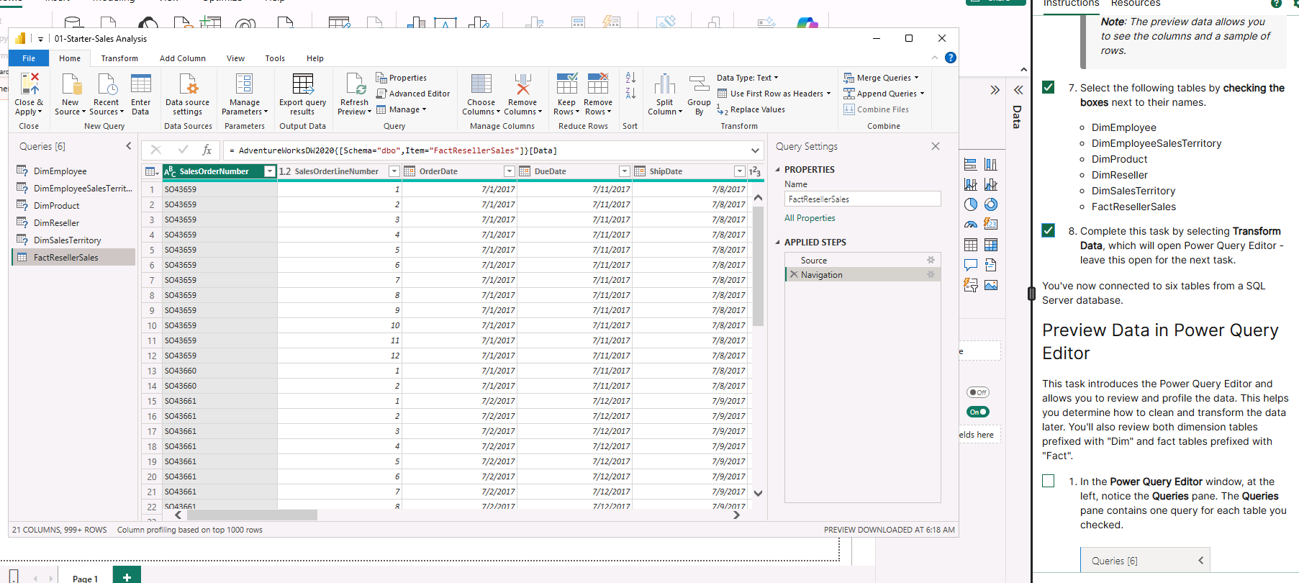Screen dimensions: 1299x583
Task: Click All Properties link
Action: 810,218
